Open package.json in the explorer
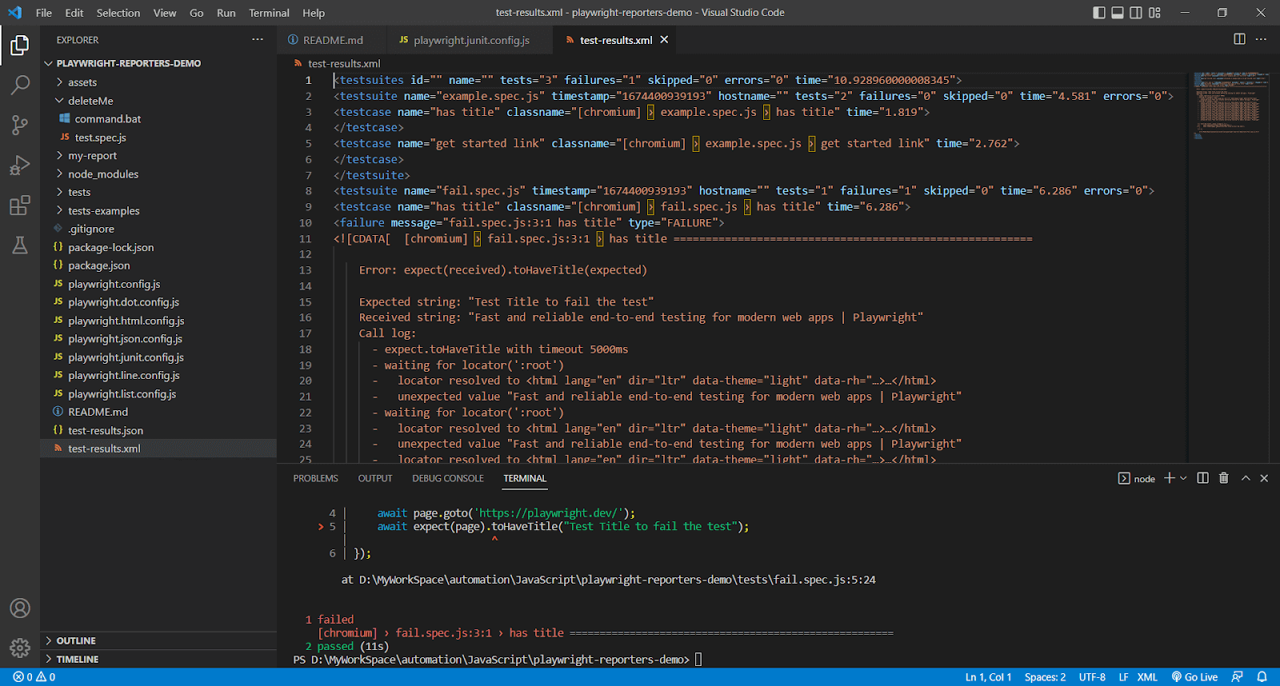Screen dimensions: 1280x686 (158, 265)
